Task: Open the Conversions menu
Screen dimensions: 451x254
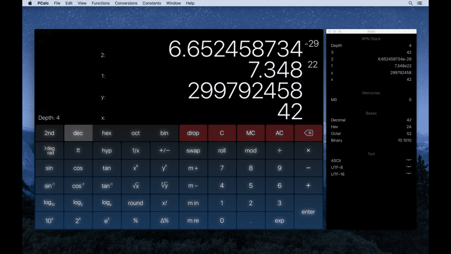Action: click(126, 3)
